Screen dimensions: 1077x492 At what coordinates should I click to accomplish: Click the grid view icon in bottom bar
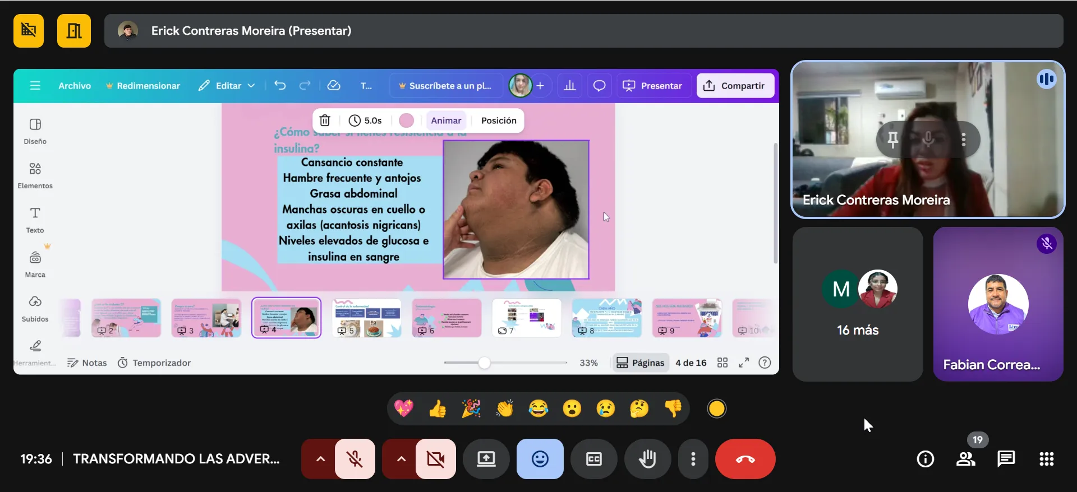click(x=722, y=363)
